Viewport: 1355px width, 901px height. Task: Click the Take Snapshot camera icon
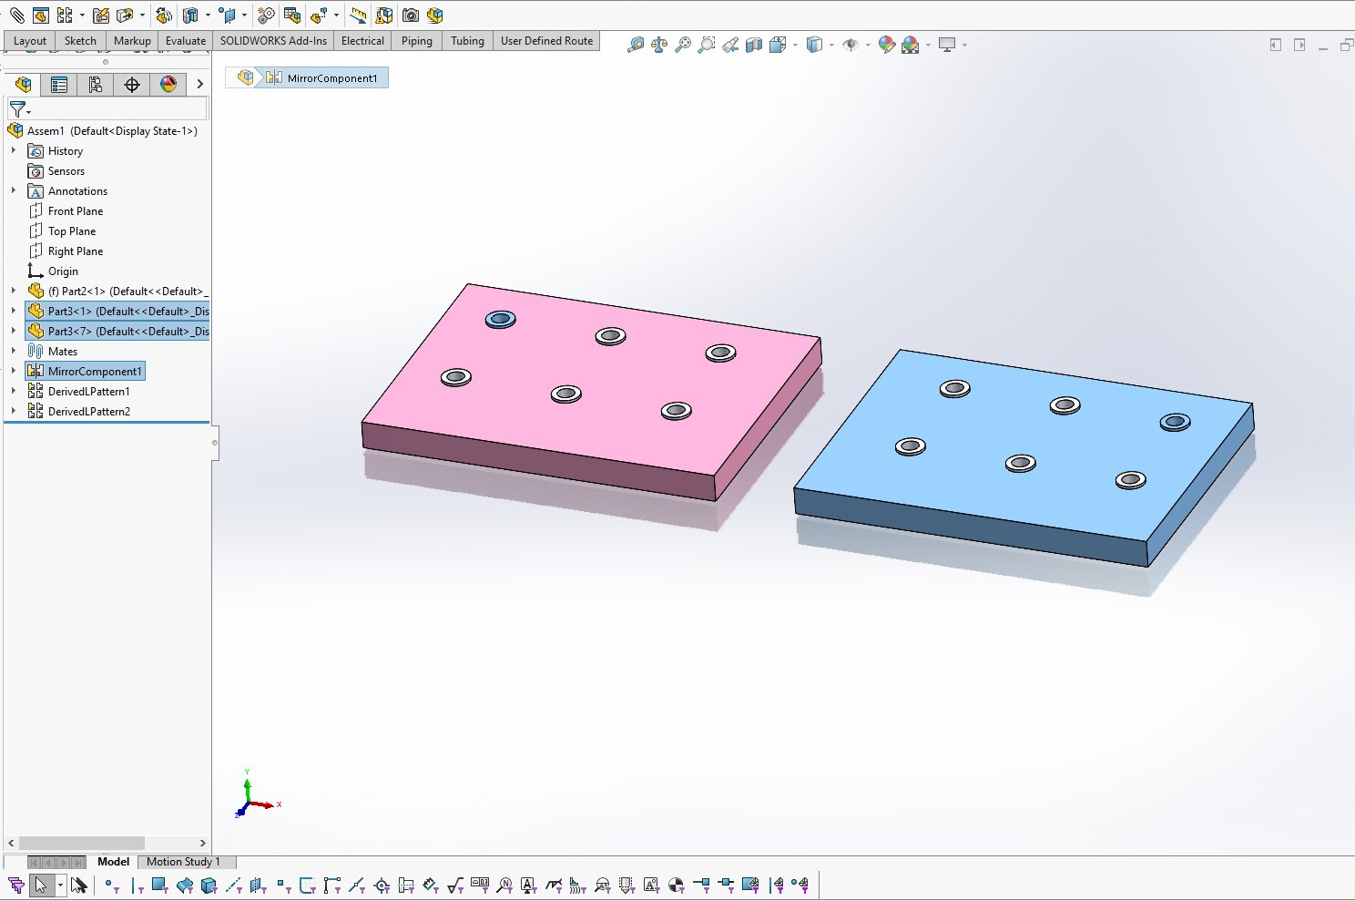pyautogui.click(x=411, y=15)
